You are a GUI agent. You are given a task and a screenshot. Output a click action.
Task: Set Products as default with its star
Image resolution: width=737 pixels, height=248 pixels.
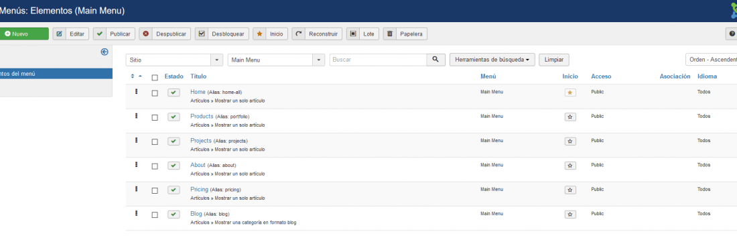(x=570, y=117)
